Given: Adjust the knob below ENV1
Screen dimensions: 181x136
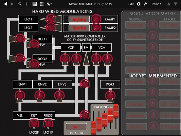Looking at the screenshot, I should [20, 95].
